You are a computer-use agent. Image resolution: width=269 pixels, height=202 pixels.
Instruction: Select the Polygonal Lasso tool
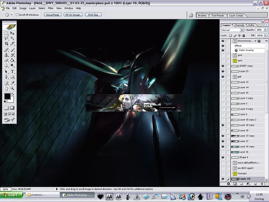tap(6, 38)
